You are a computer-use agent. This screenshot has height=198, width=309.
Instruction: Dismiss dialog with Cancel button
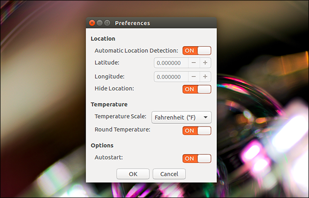tap(169, 174)
